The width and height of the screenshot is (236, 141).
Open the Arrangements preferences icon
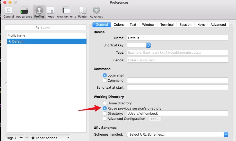point(66,11)
